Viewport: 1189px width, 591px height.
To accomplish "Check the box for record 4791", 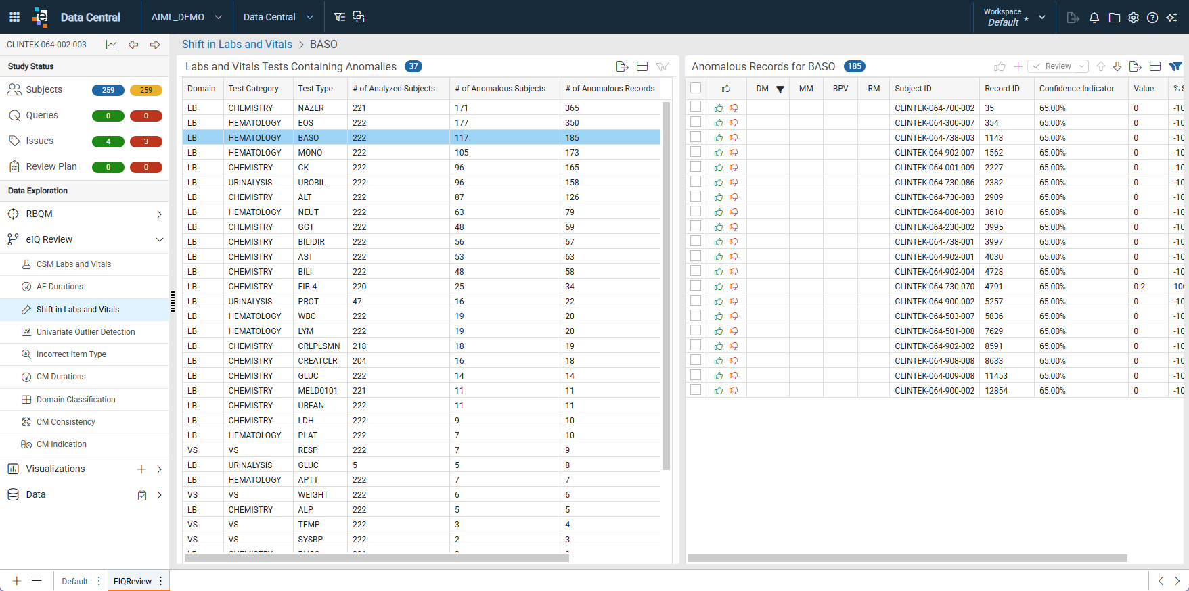I will pos(696,285).
